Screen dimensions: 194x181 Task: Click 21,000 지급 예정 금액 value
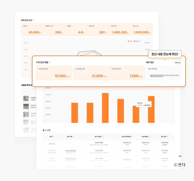coord(97,76)
